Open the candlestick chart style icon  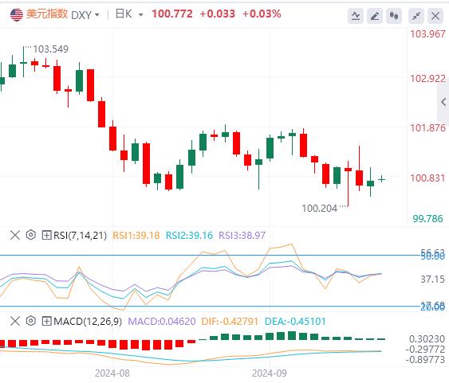(x=394, y=16)
